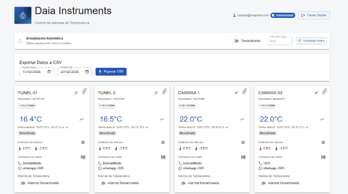Click the Cerrar Sesión button

coord(314,15)
